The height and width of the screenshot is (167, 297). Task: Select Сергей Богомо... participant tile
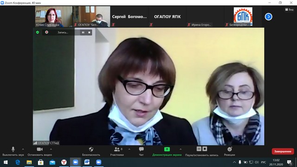[x=129, y=17]
